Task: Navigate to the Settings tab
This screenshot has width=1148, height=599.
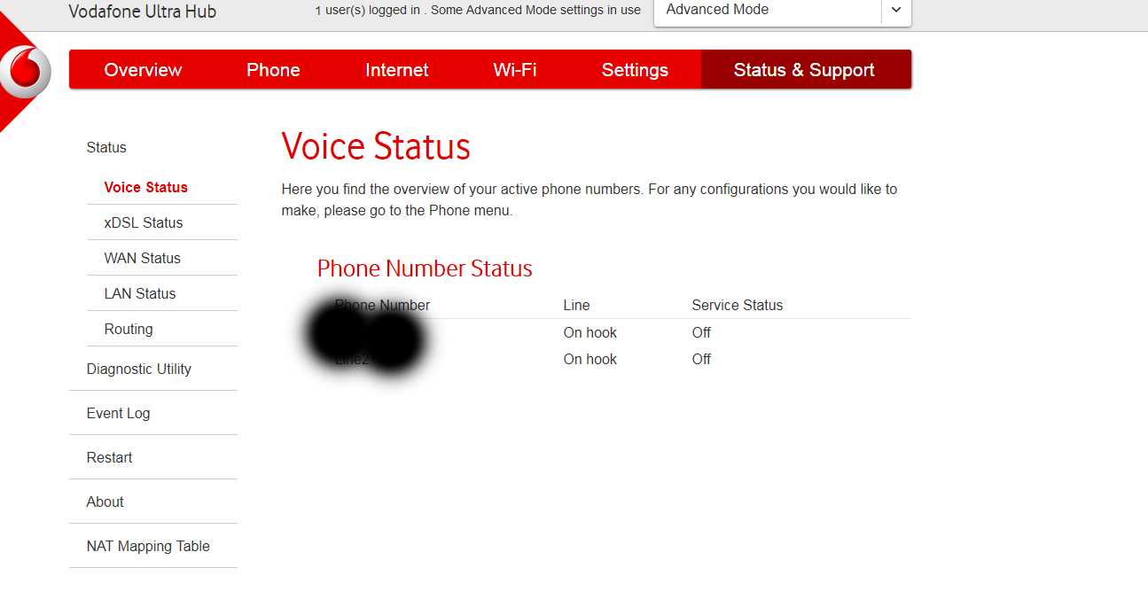Action: coord(635,70)
